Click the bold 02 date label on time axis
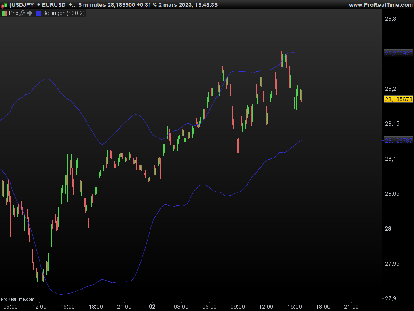The width and height of the screenshot is (414, 311). [x=152, y=307]
